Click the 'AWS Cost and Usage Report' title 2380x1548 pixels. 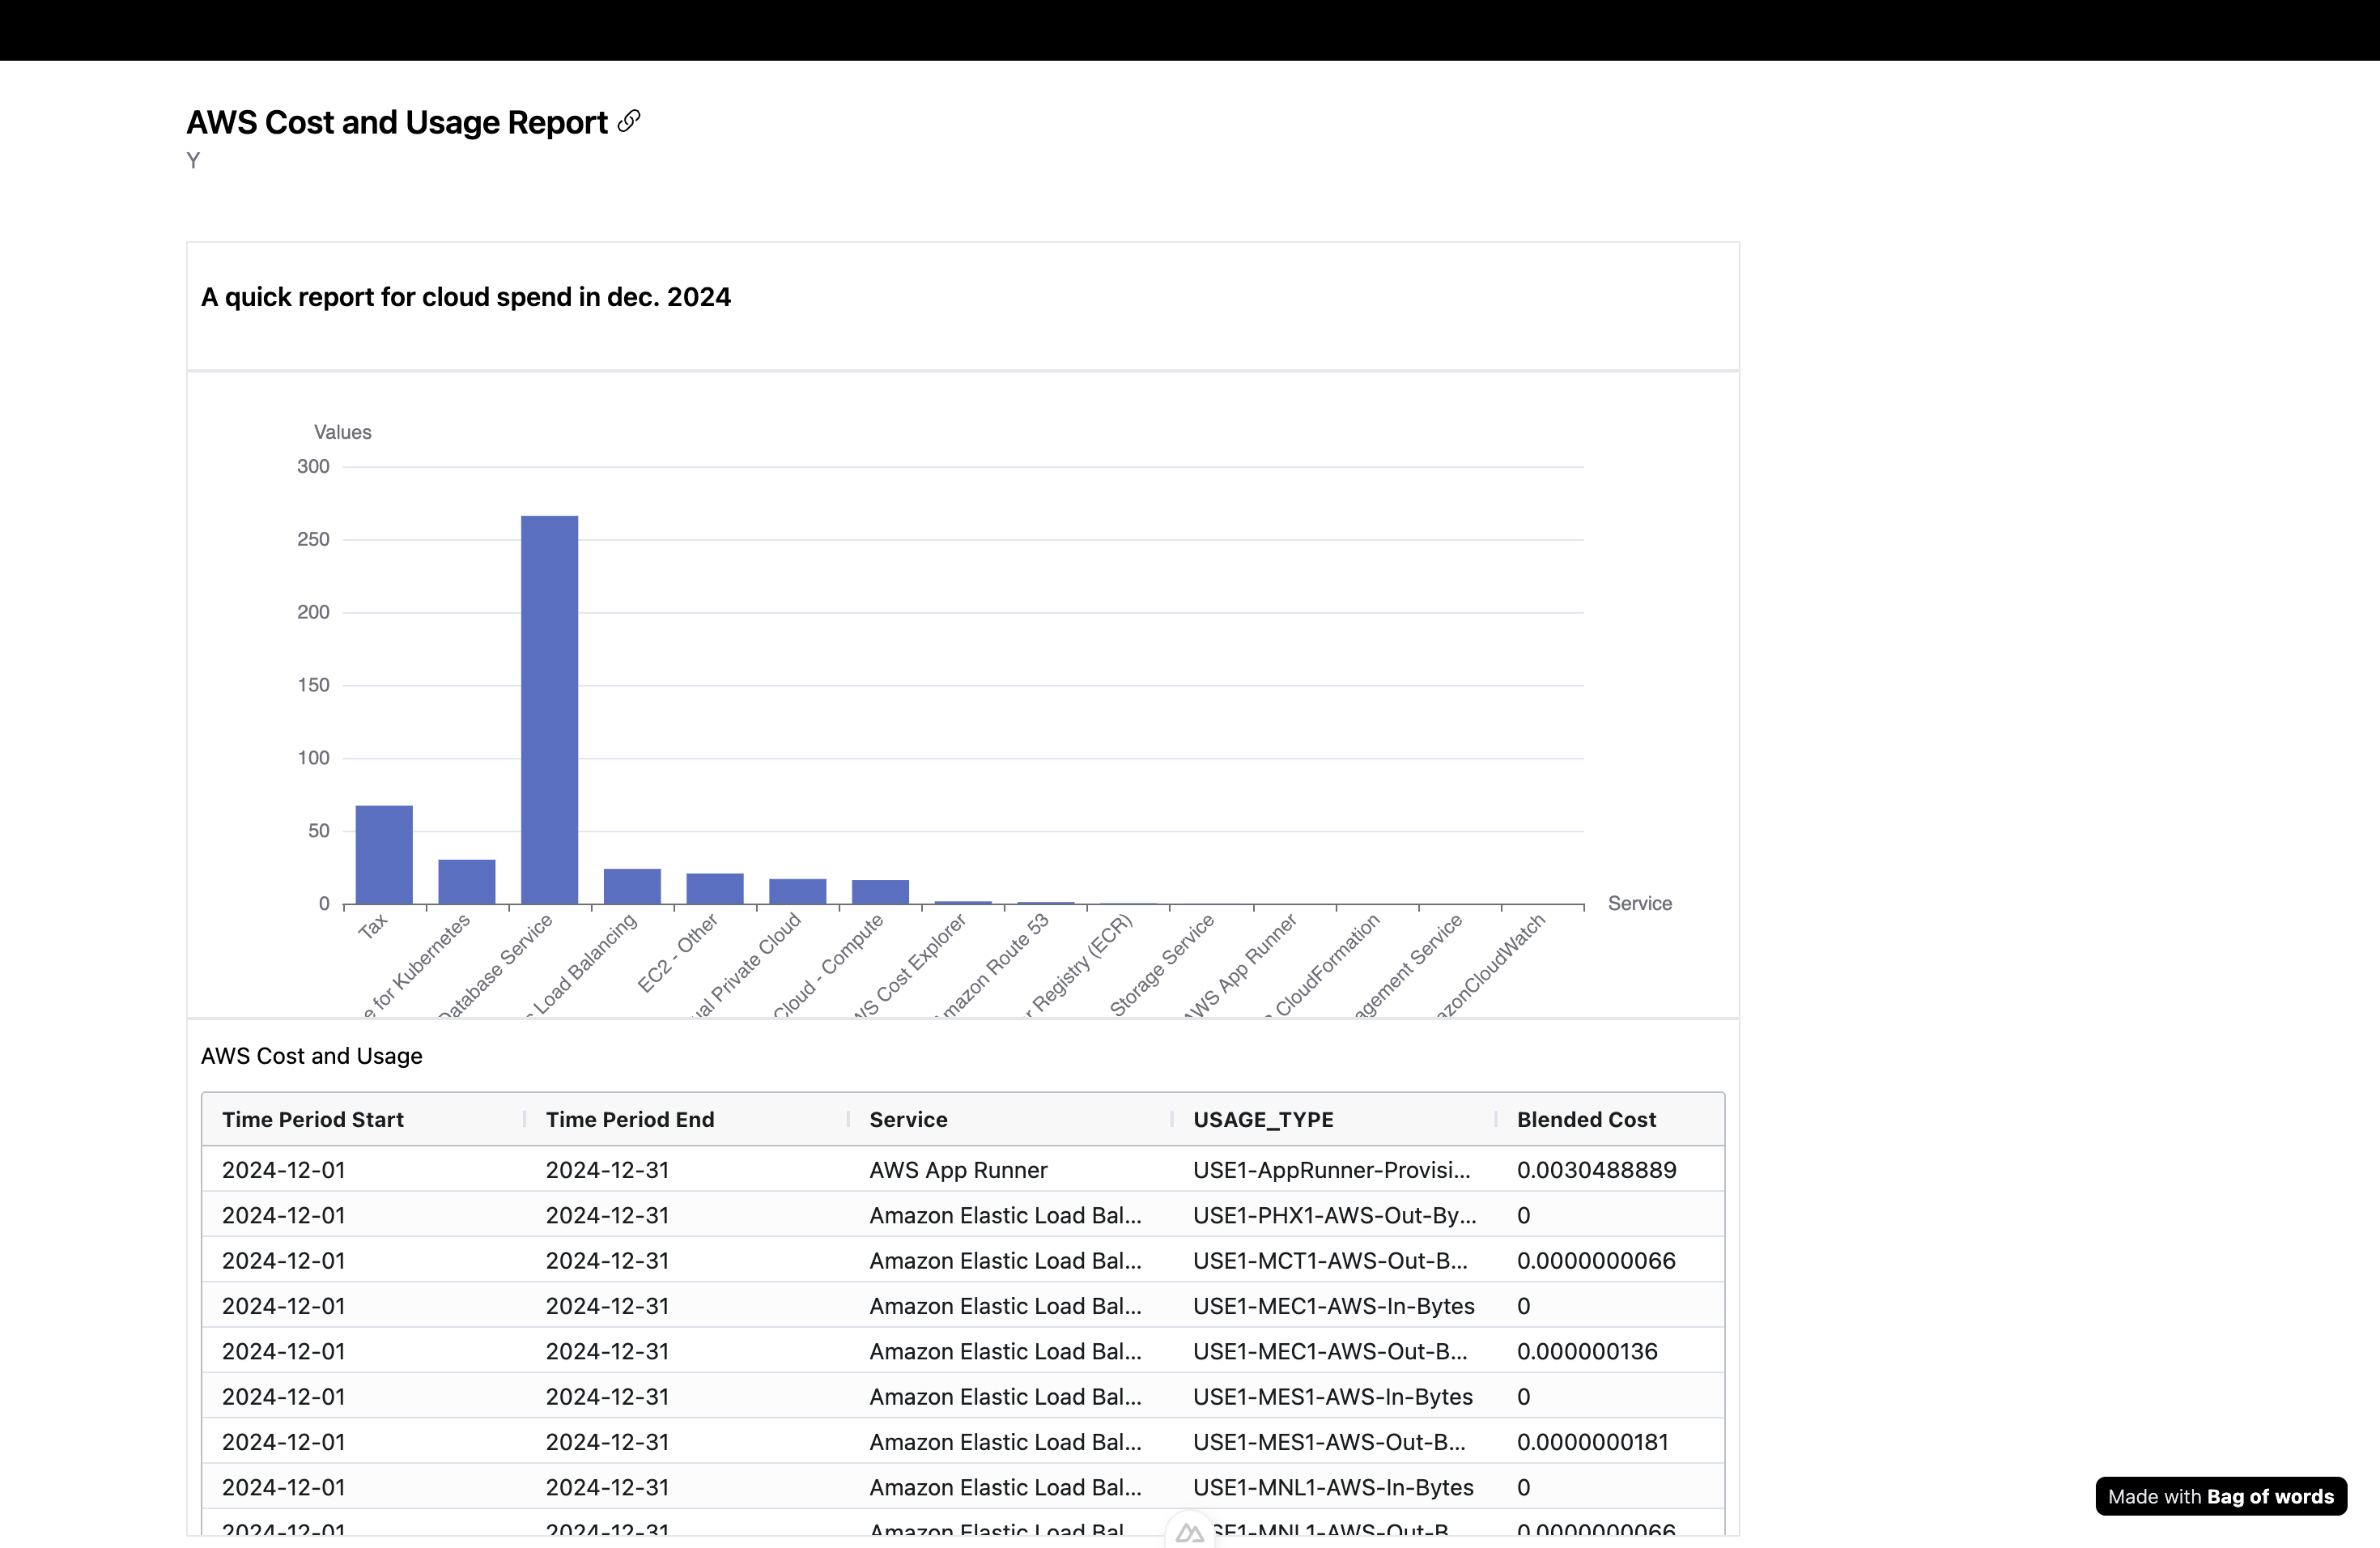pos(397,122)
